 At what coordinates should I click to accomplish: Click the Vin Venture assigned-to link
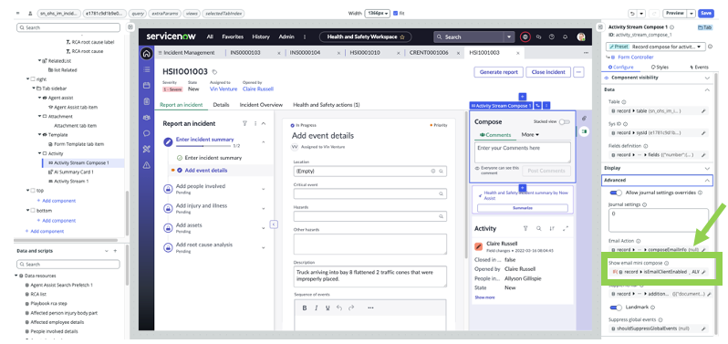pos(224,89)
